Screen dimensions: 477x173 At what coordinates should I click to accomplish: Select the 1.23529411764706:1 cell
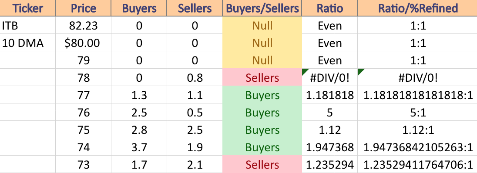[417, 164]
